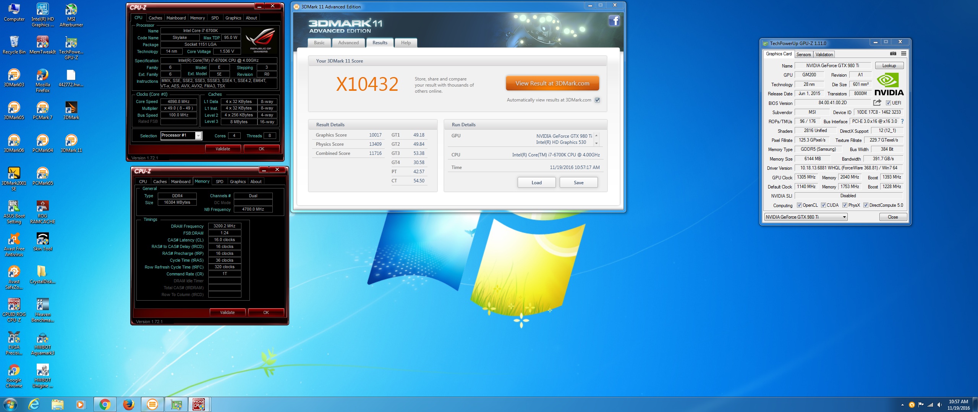Toggle CUDA checkbox in GPU-Z
978x412 pixels.
click(x=823, y=205)
